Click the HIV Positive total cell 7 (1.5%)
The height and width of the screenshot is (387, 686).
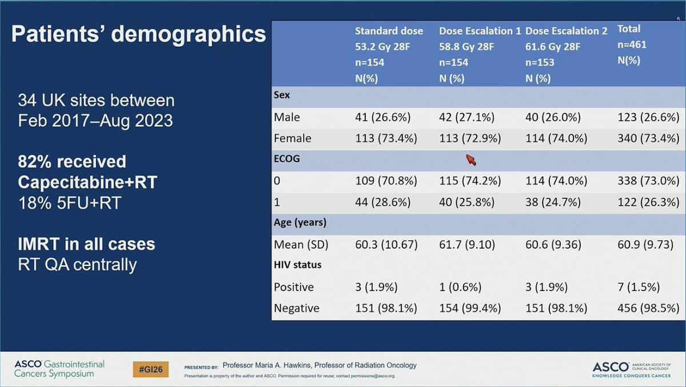(x=639, y=287)
